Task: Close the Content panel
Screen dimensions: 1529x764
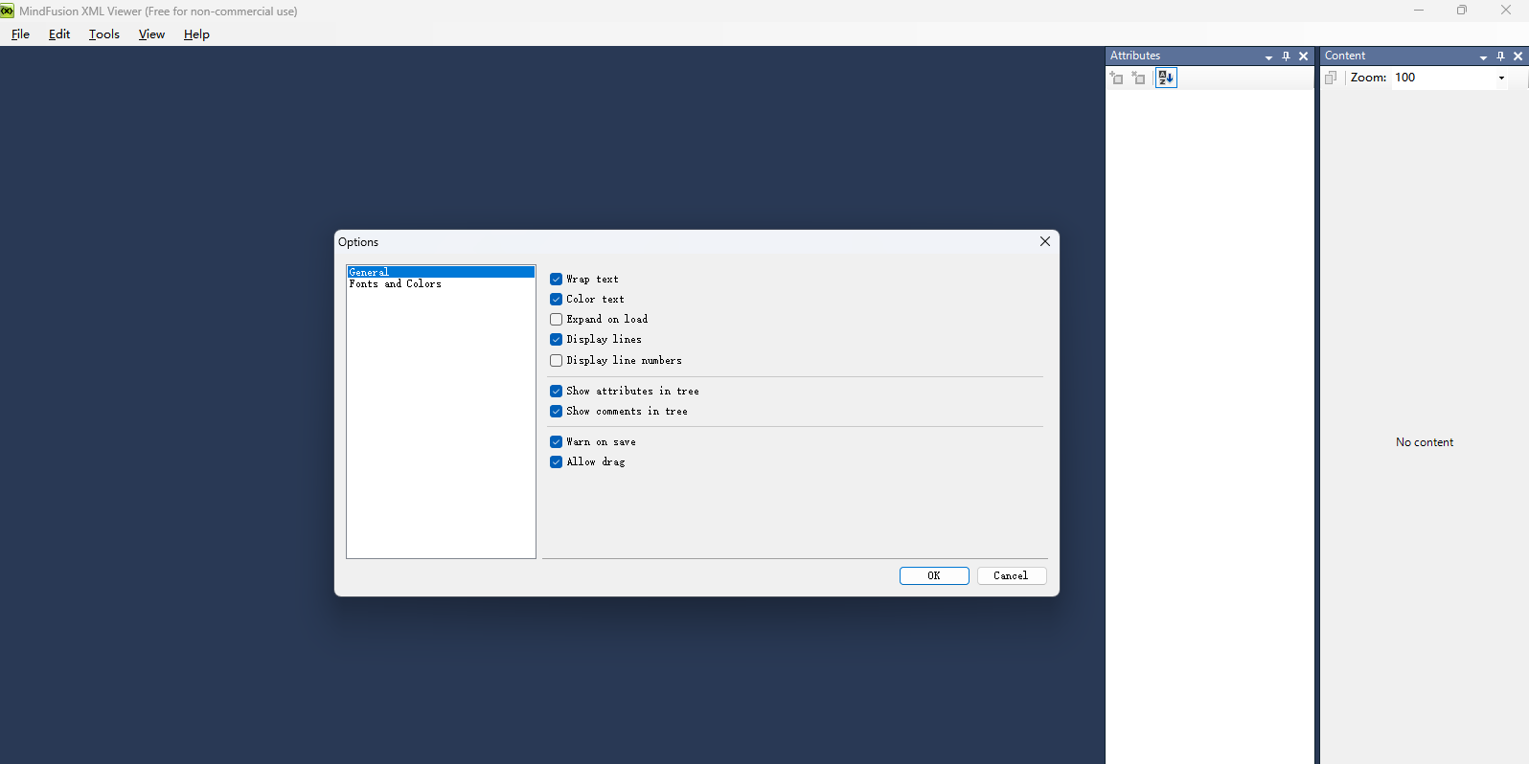Action: 1518,56
